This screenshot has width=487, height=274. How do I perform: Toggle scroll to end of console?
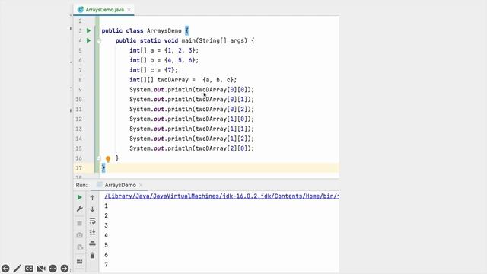coord(92,232)
